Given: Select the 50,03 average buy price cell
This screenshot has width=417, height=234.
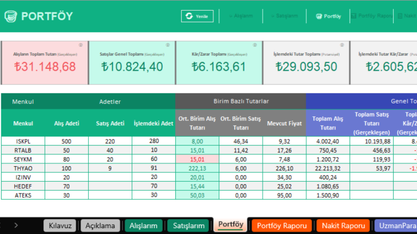Looking at the screenshot, I should (197, 195).
